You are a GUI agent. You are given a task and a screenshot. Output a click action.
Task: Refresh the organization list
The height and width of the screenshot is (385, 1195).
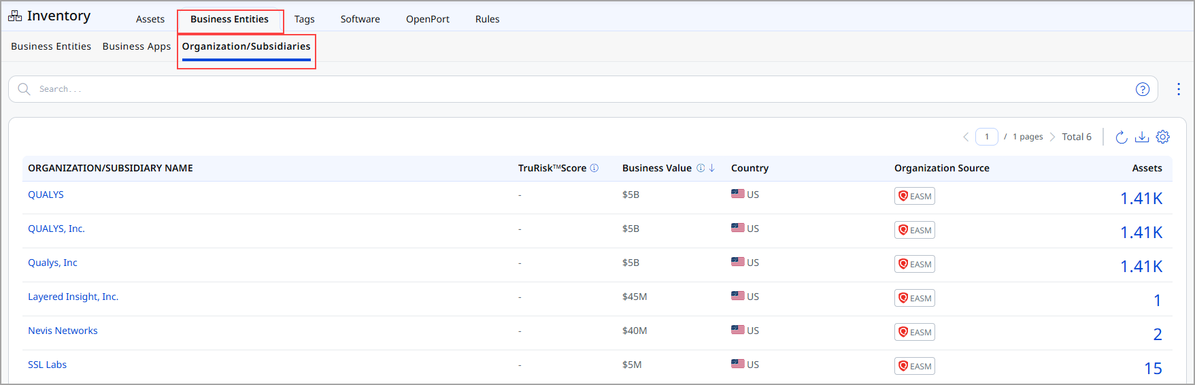(1122, 137)
